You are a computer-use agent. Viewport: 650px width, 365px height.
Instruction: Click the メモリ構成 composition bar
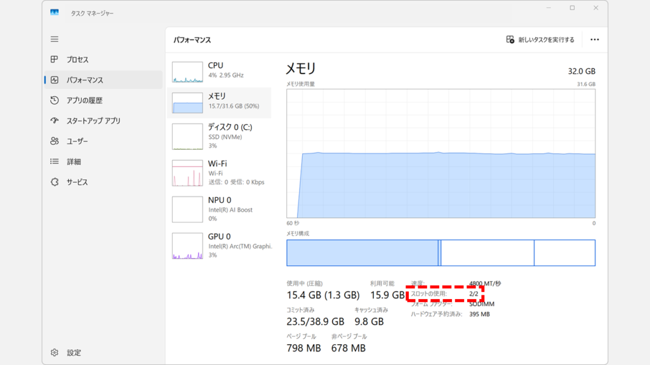pyautogui.click(x=441, y=253)
